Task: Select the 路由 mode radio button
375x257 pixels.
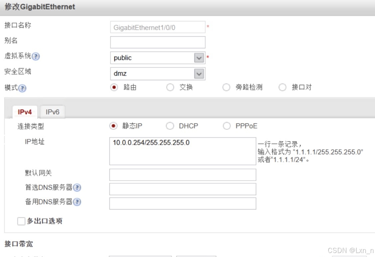Action: pyautogui.click(x=114, y=87)
